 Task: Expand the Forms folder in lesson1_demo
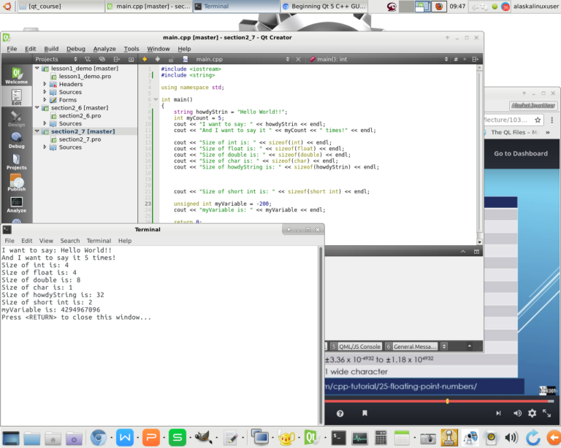click(45, 100)
